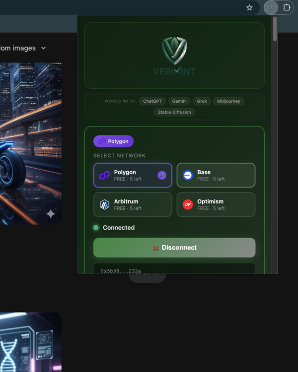
Task: Click the Gemini chip
Action: point(179,101)
